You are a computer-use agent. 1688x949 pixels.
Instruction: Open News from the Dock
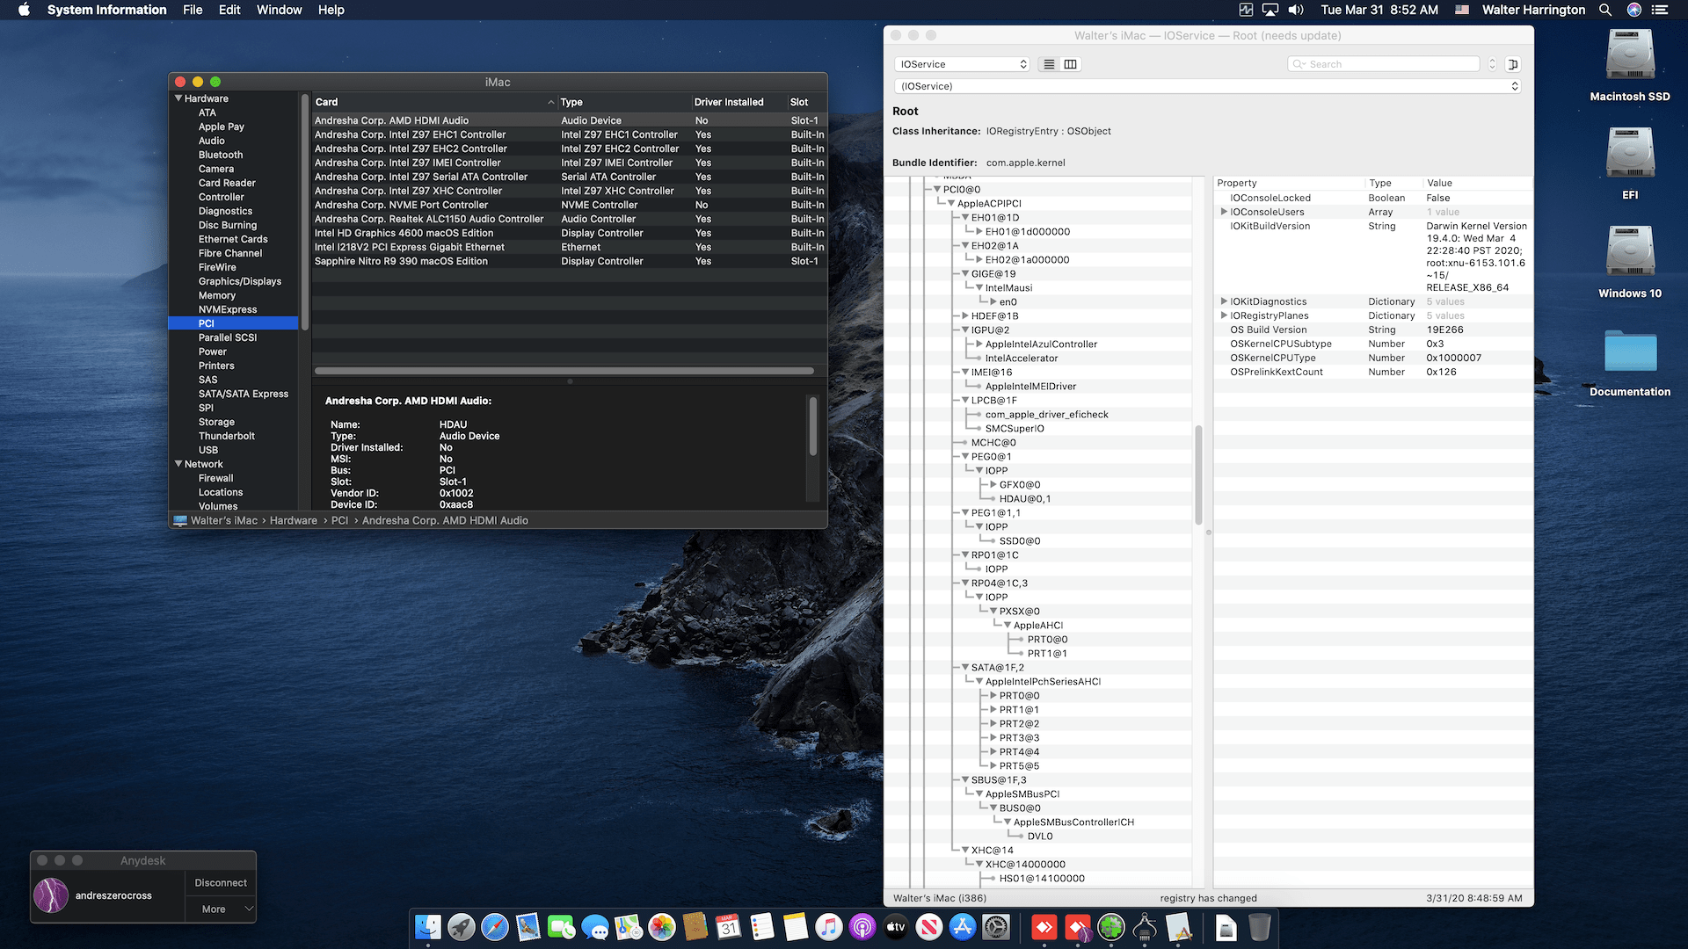click(x=928, y=927)
